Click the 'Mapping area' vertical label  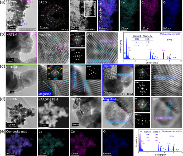pos(94,9)
